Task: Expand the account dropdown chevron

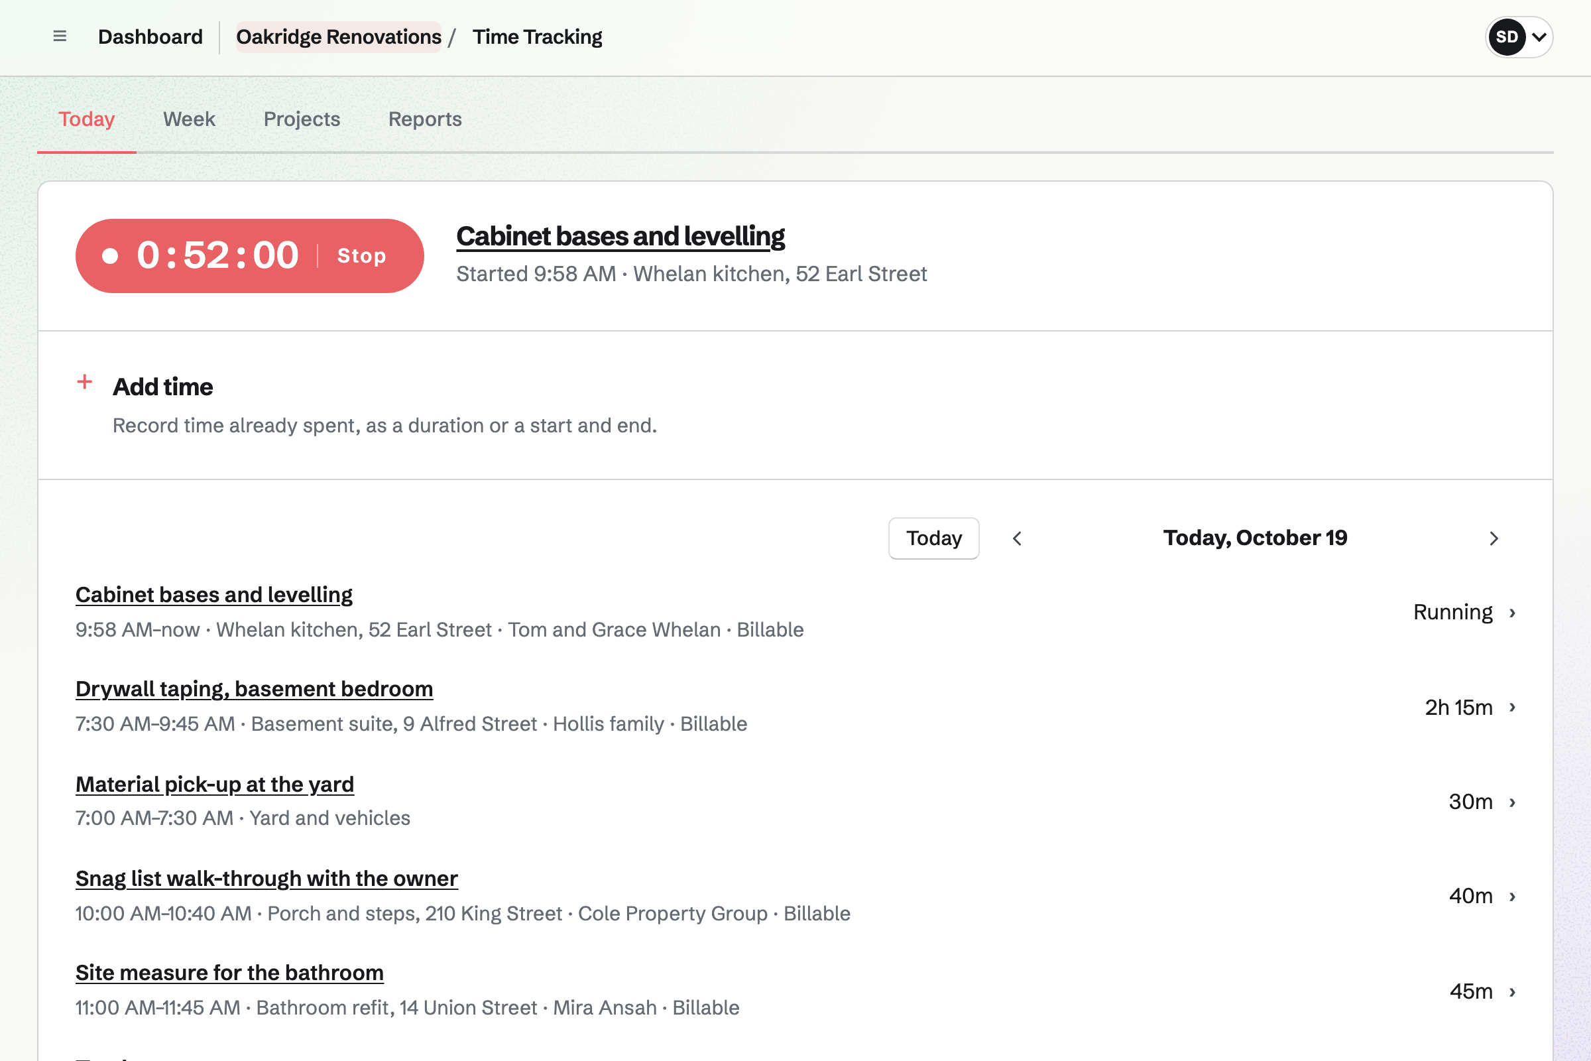Action: [1539, 37]
